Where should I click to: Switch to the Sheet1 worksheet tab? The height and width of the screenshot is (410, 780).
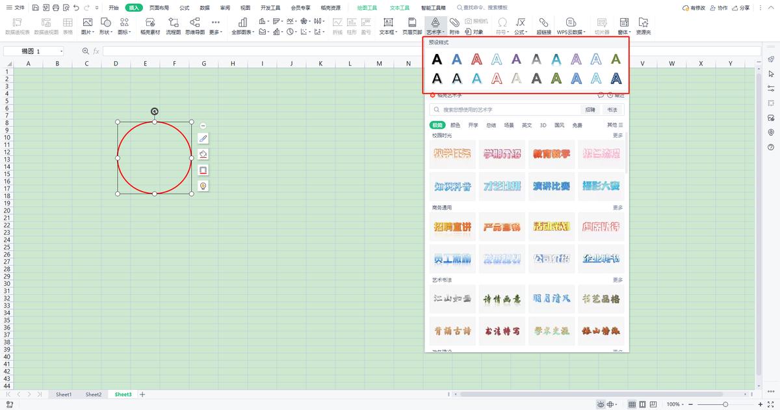(x=63, y=394)
